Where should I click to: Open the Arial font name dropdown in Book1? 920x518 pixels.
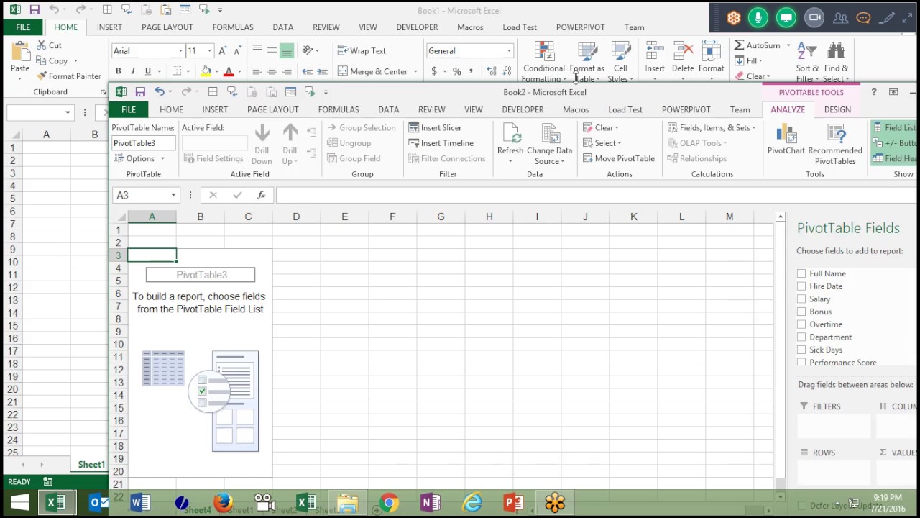180,51
